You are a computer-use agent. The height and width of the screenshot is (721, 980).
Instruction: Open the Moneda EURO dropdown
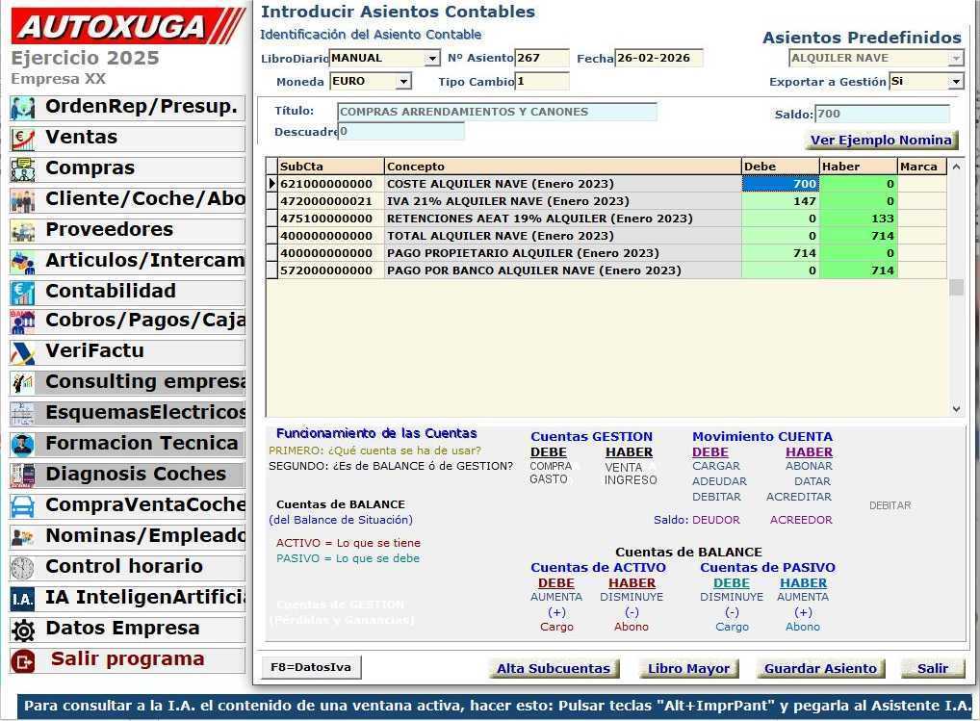click(x=403, y=82)
